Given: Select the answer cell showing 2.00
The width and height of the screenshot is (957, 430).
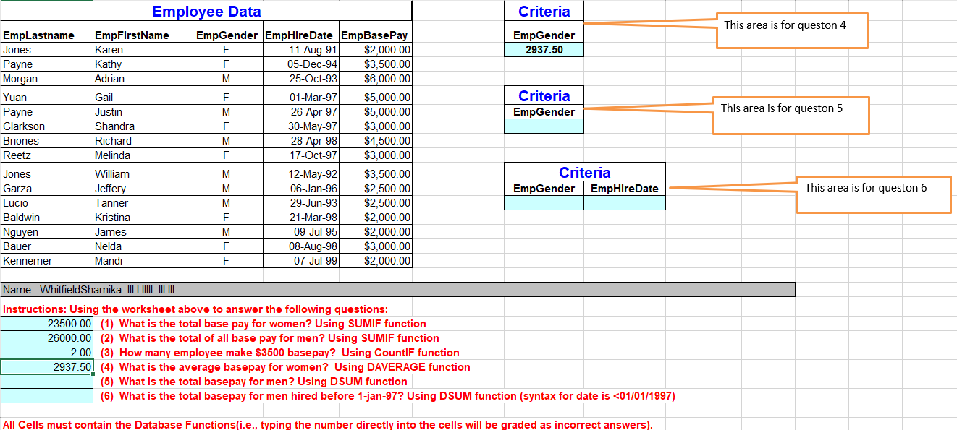Looking at the screenshot, I should 46,352.
